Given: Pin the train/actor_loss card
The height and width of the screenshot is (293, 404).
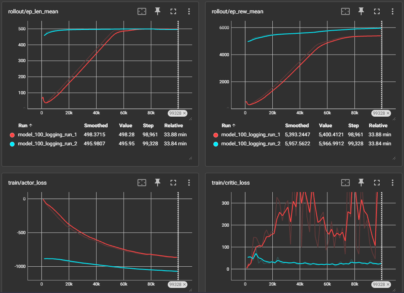Looking at the screenshot, I should click(x=158, y=183).
